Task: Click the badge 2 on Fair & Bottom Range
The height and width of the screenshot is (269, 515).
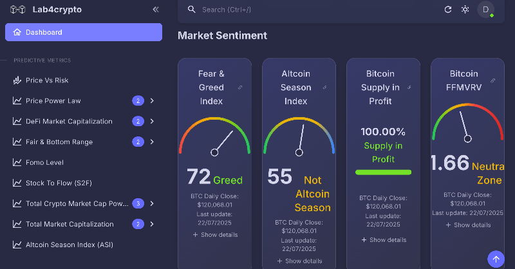Action: click(x=138, y=142)
